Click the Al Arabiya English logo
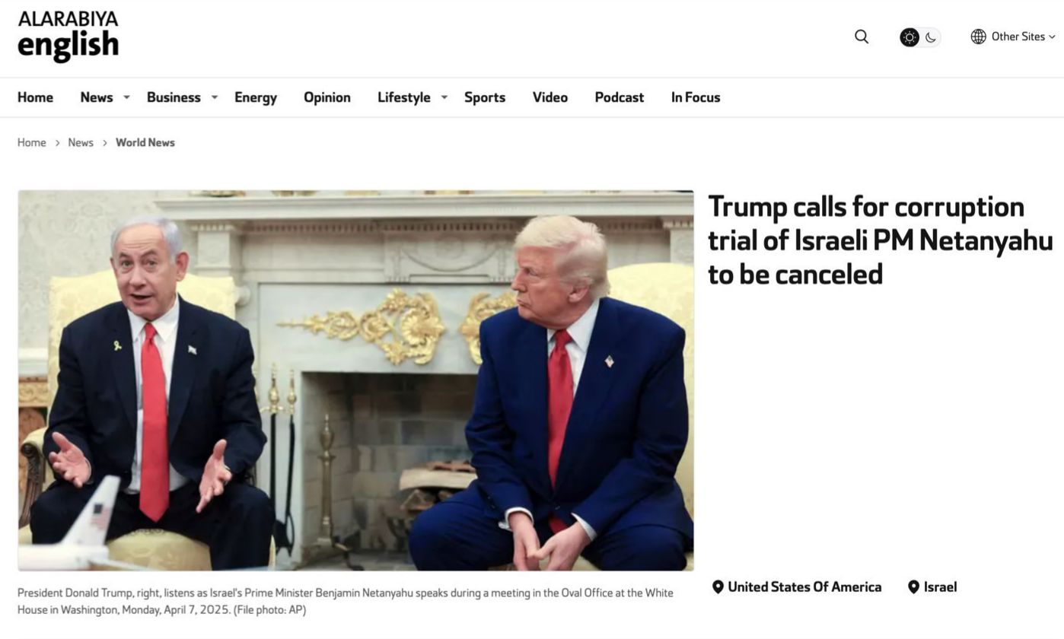 click(x=68, y=36)
